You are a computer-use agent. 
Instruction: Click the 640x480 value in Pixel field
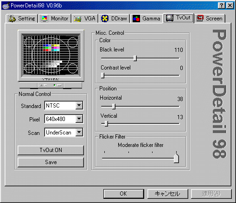(56, 119)
